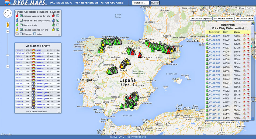Sort by the Altura column header
Screen dimensions: 256x139
[236, 32]
